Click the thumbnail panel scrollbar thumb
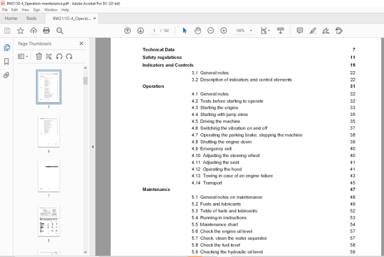 [x=85, y=81]
